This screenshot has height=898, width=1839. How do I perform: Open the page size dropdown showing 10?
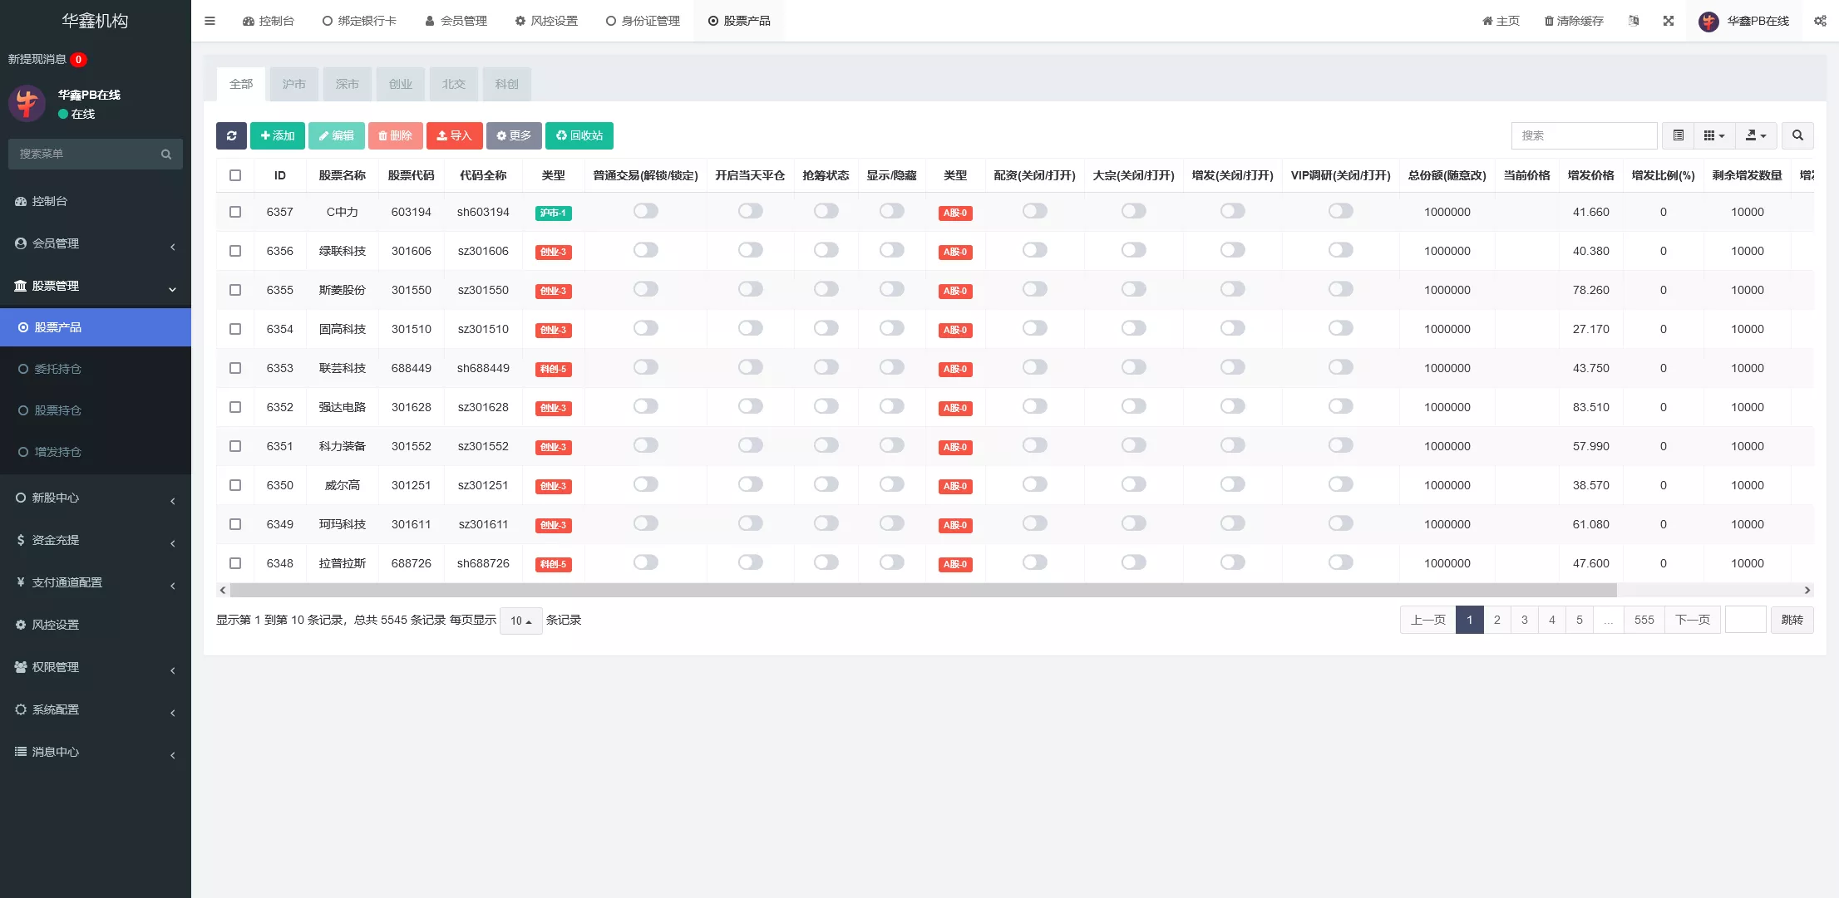[x=520, y=621]
